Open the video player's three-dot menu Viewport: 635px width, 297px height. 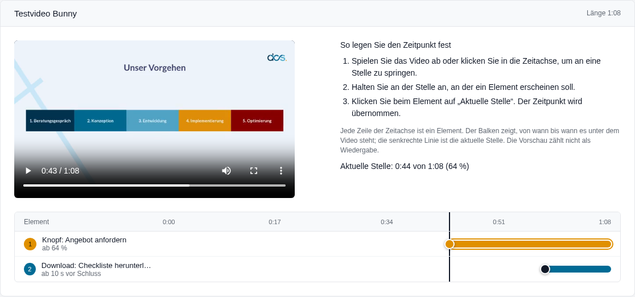click(x=281, y=171)
